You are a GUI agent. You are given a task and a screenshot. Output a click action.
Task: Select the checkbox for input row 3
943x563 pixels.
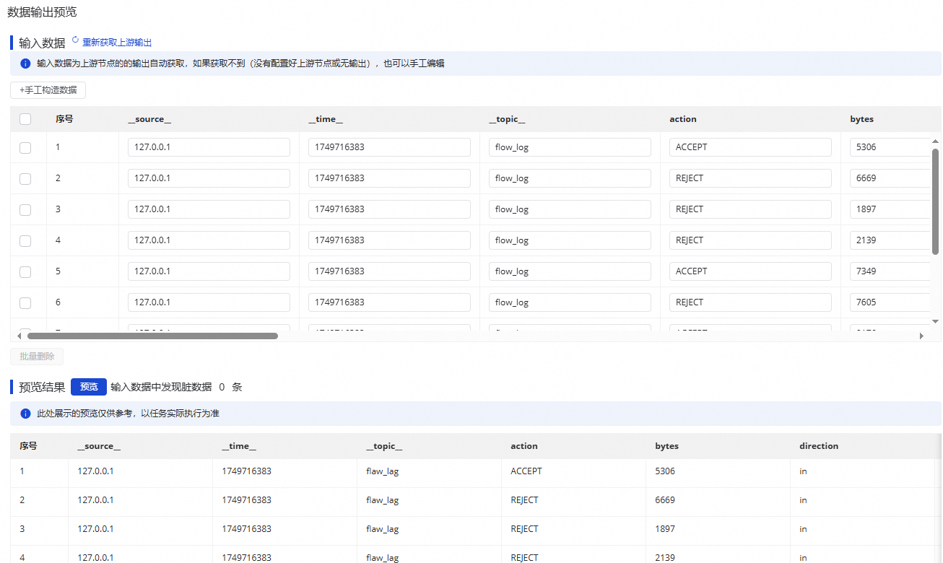tap(25, 209)
